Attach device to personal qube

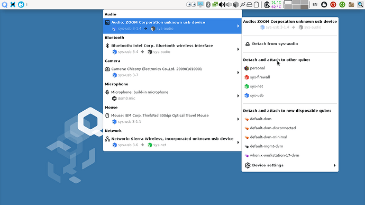click(x=290, y=68)
